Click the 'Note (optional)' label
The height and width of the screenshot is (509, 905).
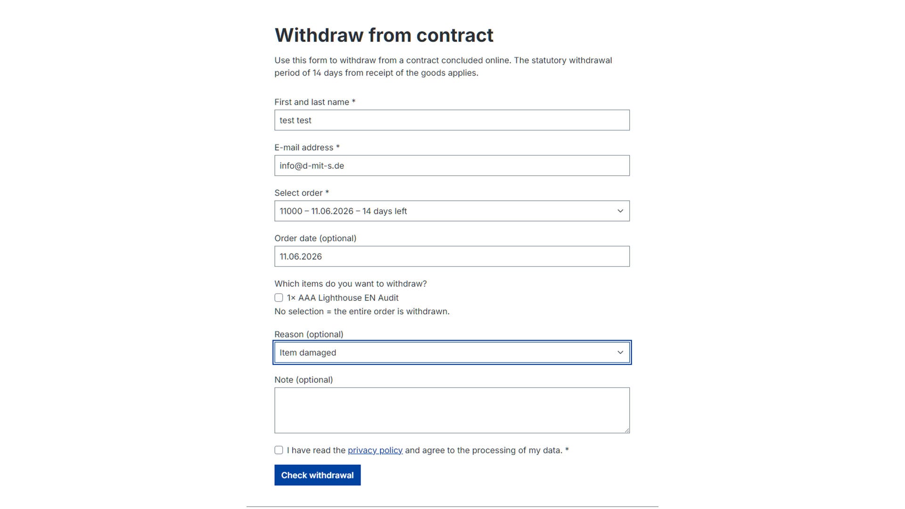point(304,380)
